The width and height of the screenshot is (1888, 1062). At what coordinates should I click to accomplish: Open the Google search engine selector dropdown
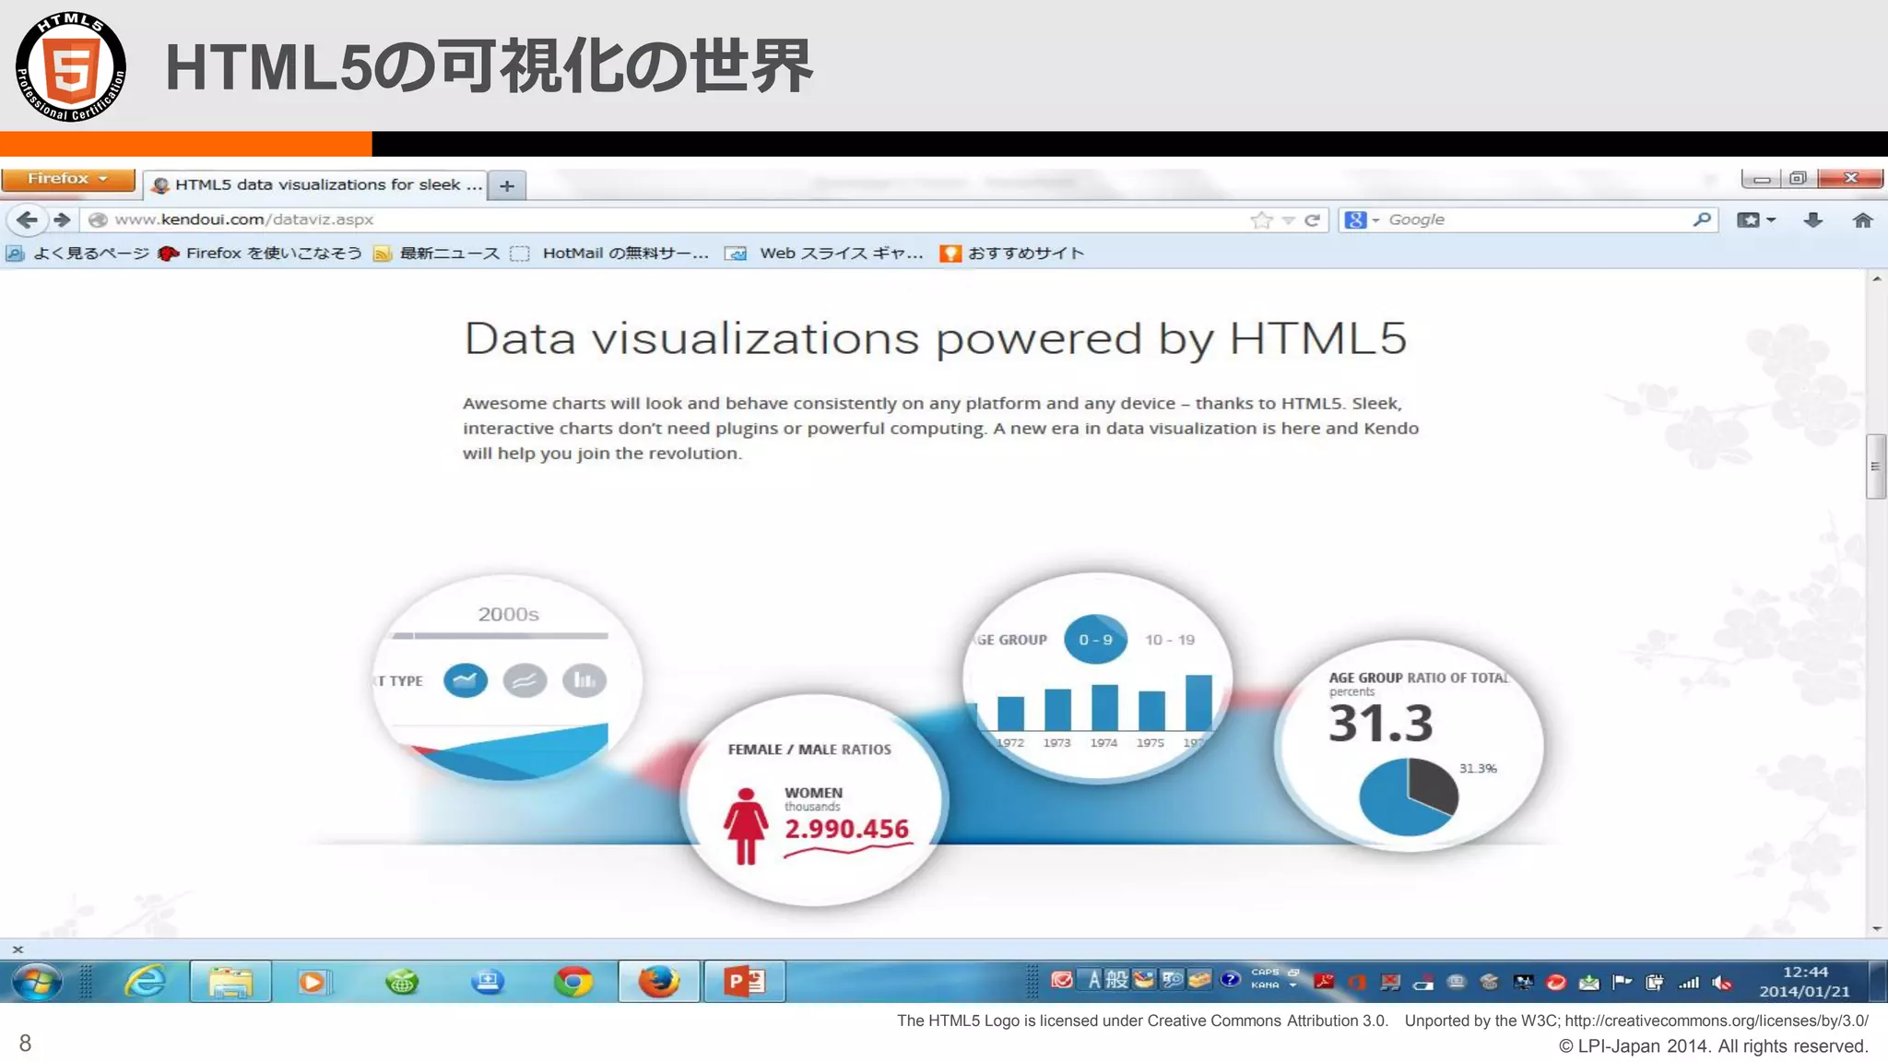tap(1362, 219)
